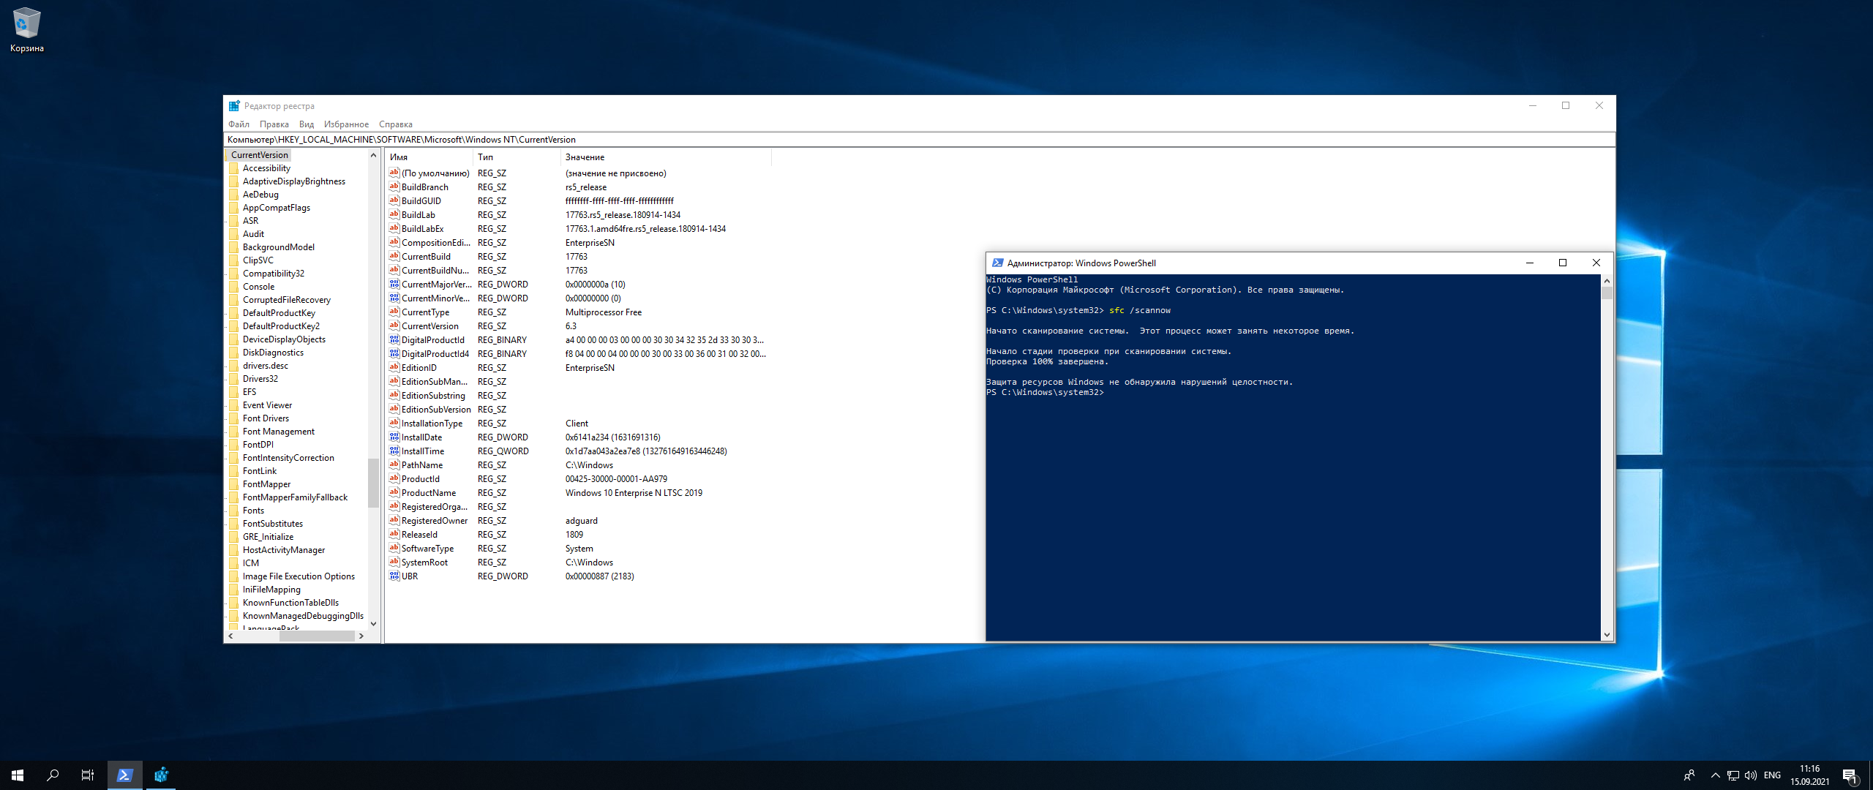The width and height of the screenshot is (1873, 790).
Task: Select the AeDebug key folder
Action: tap(260, 195)
